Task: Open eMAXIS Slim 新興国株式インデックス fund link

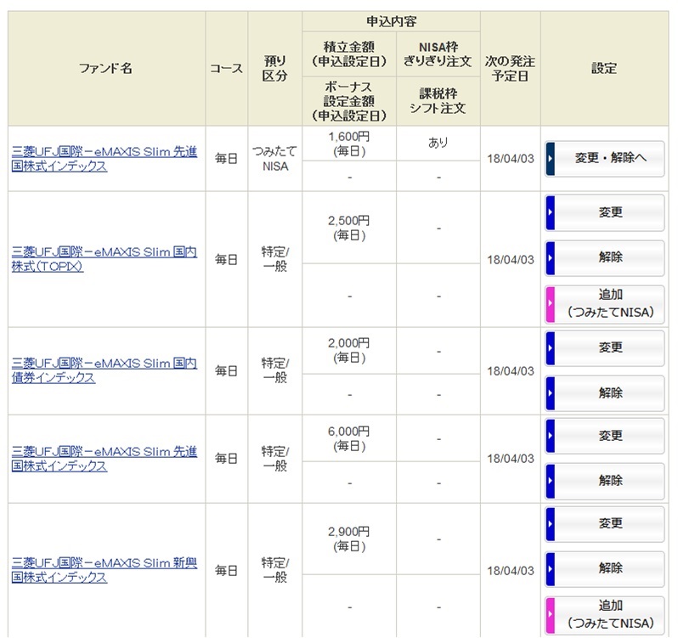Action: pos(105,570)
